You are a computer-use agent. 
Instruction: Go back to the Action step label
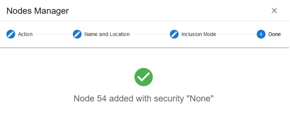coord(25,34)
